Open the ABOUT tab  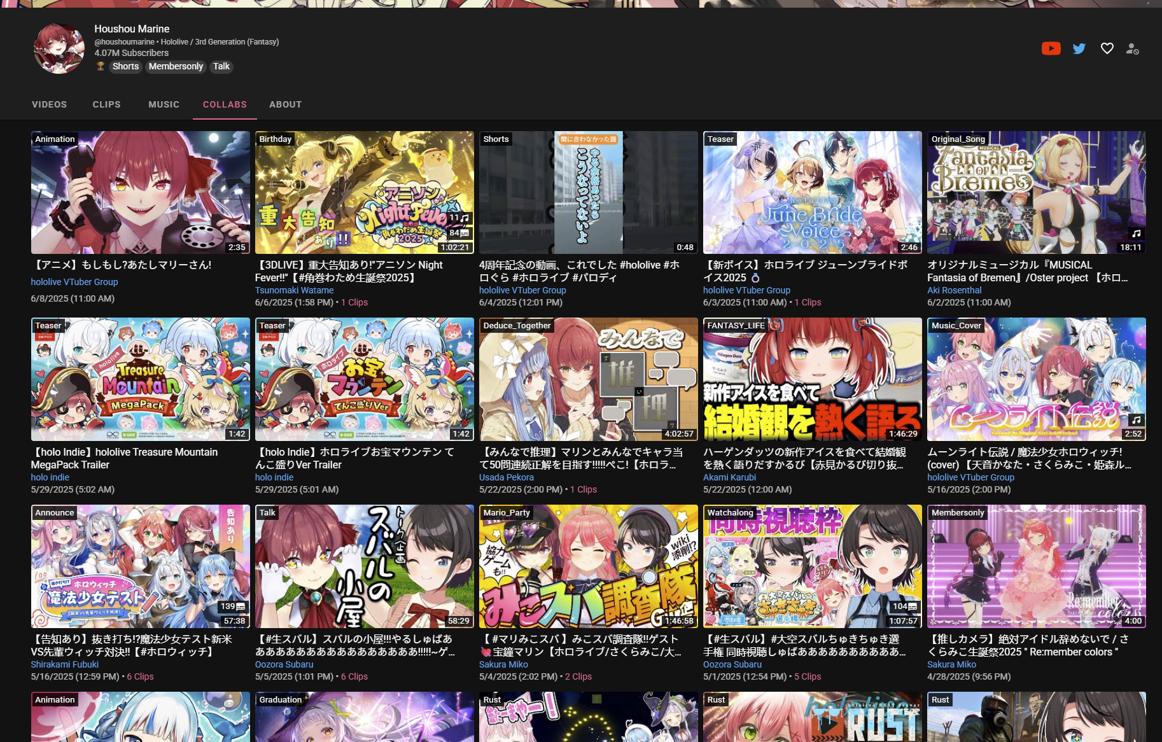(286, 104)
